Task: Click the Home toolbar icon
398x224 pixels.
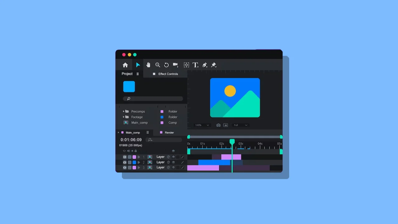Action: [x=125, y=65]
